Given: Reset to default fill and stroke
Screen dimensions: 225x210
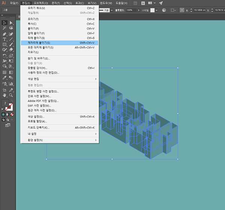Looking at the screenshot, I should point(3,109).
